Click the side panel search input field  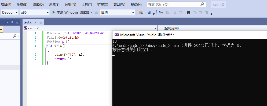[6, 36]
